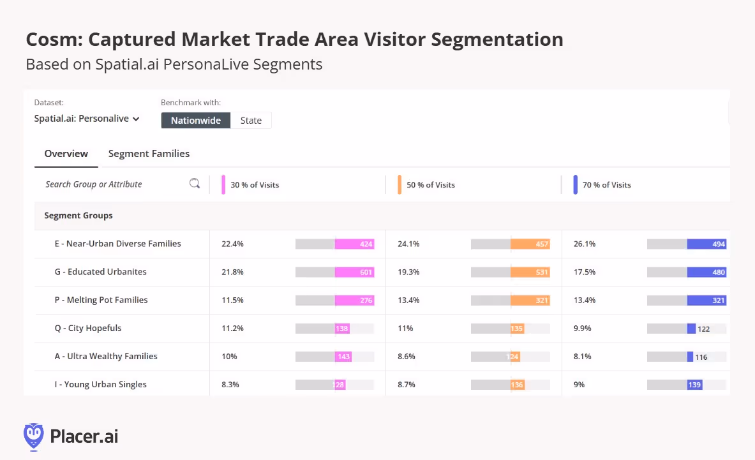Click the pink index bar showing 601
This screenshot has height=460, width=755.
pos(354,272)
